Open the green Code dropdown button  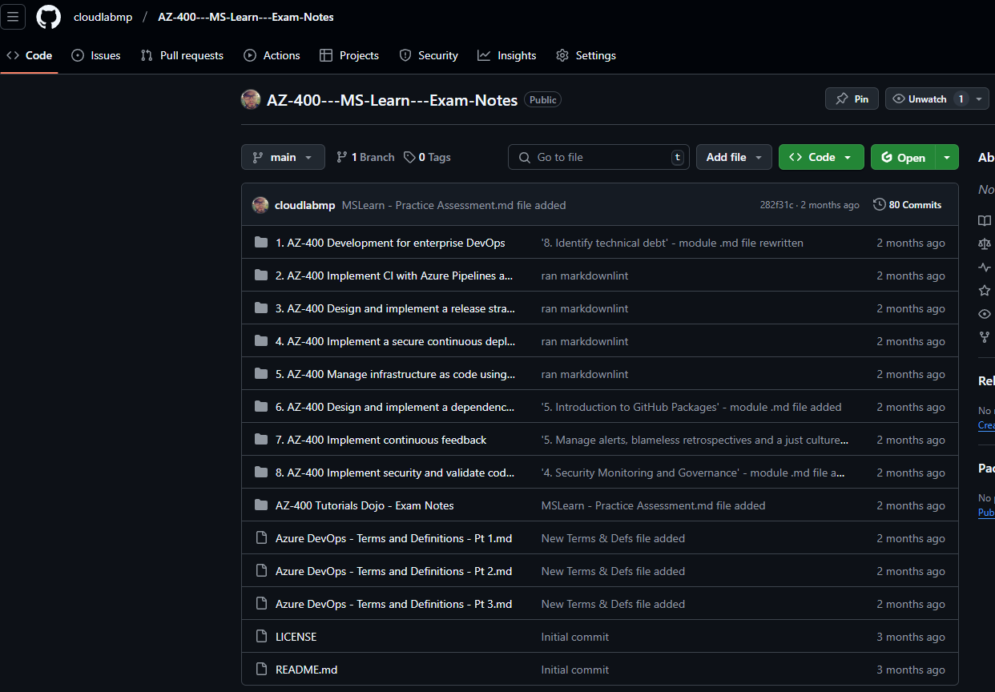[x=821, y=157]
